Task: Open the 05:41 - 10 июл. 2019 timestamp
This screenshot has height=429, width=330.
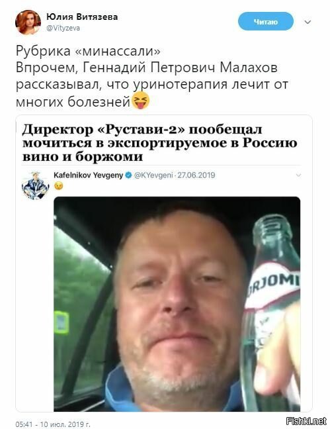Action: click(x=53, y=424)
